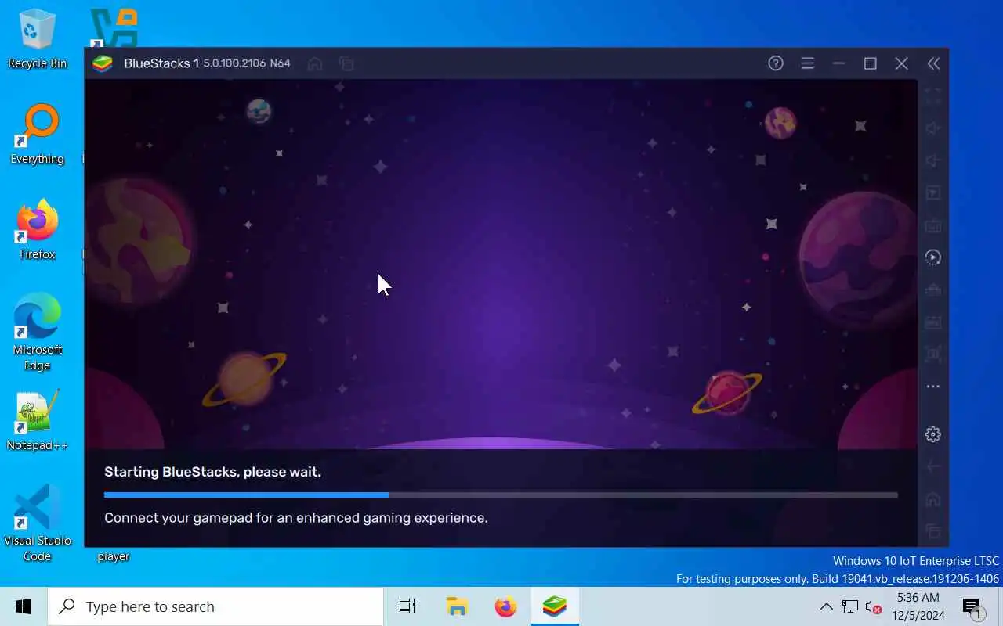
Task: Click the network icon in system tray
Action: (x=850, y=606)
